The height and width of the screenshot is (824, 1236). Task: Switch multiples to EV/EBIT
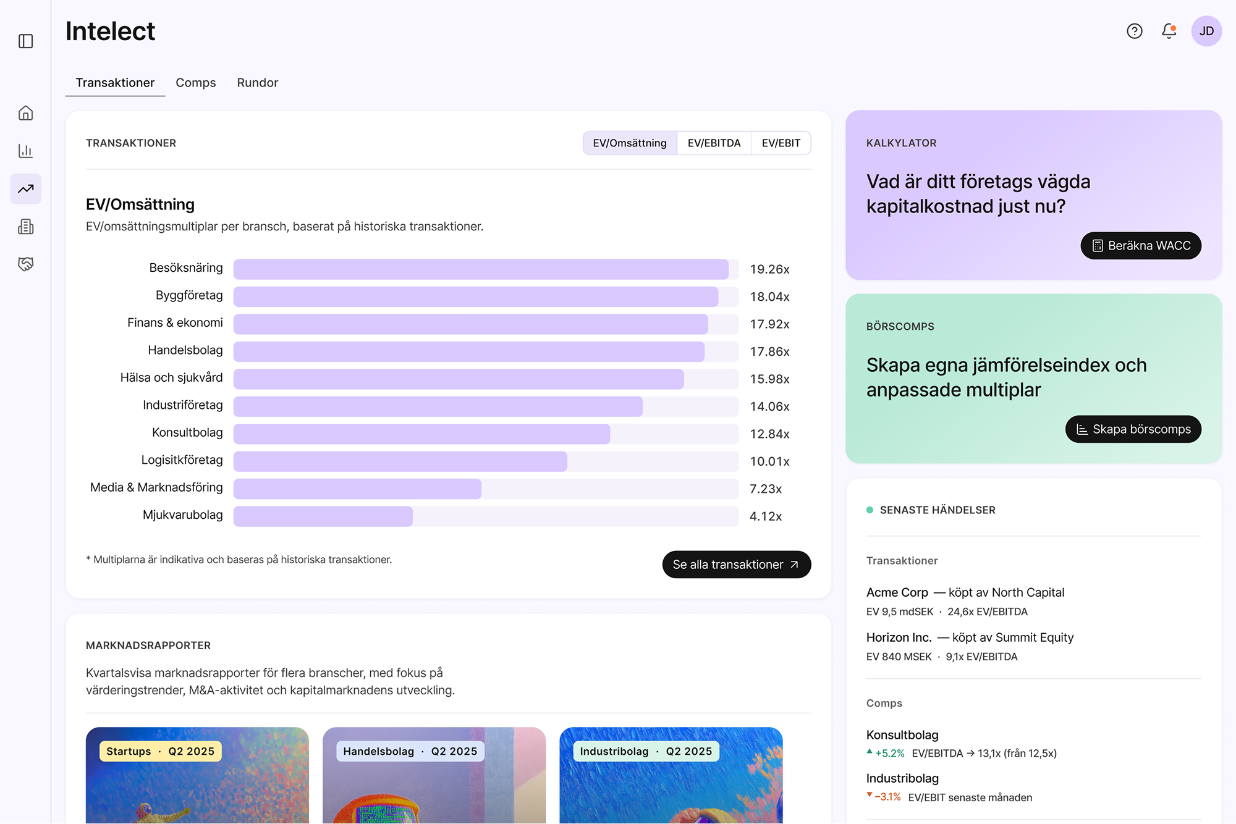pos(781,143)
